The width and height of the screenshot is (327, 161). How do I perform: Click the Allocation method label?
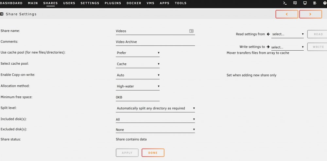[15, 86]
